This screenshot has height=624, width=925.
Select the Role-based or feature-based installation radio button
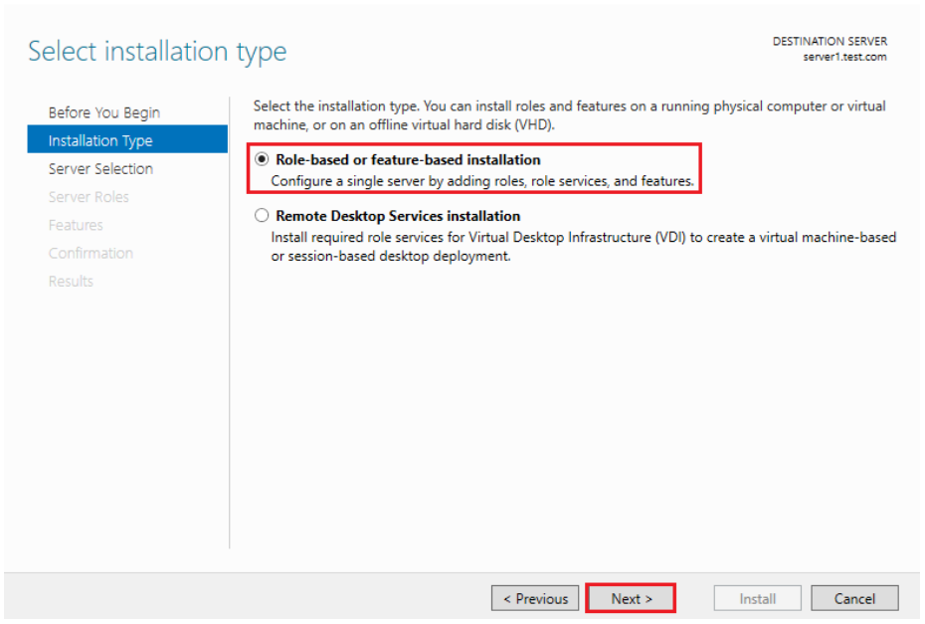tap(262, 159)
